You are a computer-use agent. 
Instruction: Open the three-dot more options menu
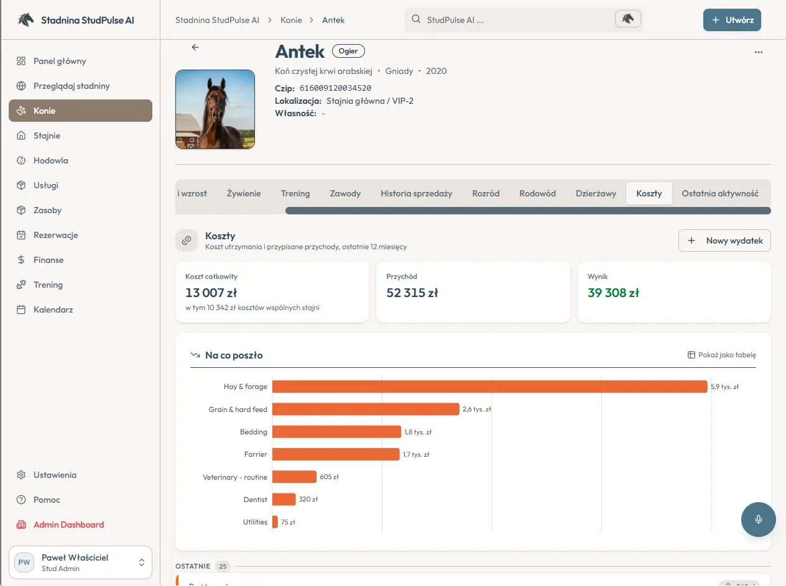(758, 52)
